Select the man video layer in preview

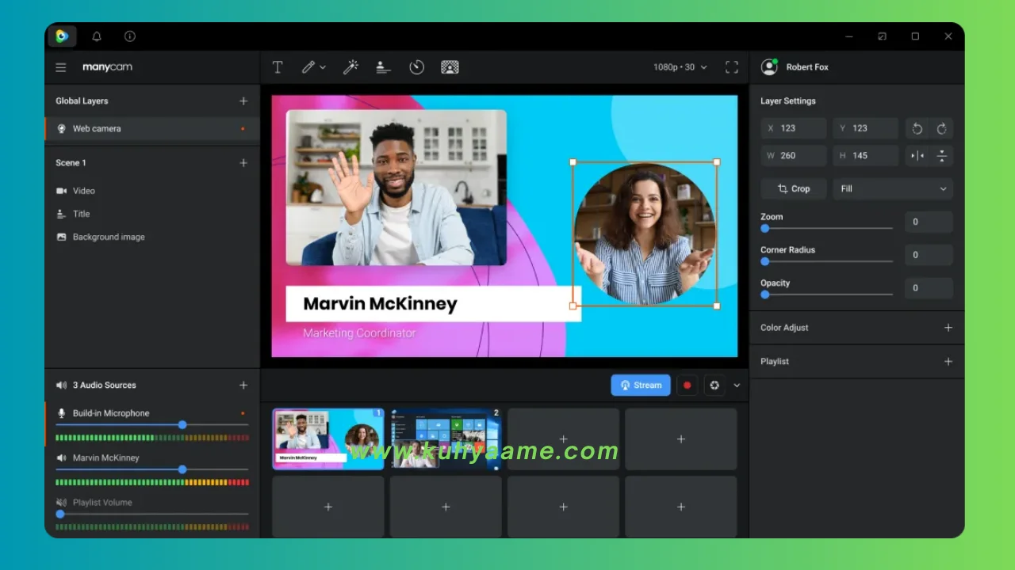tap(396, 188)
